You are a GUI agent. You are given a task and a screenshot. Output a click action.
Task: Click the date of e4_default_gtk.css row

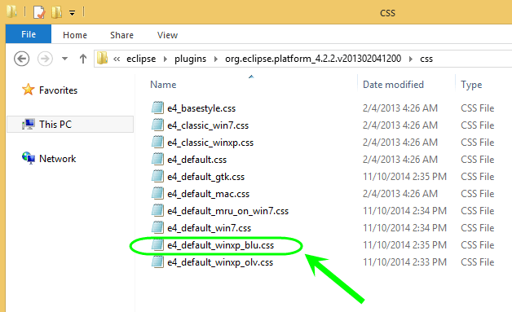click(404, 177)
